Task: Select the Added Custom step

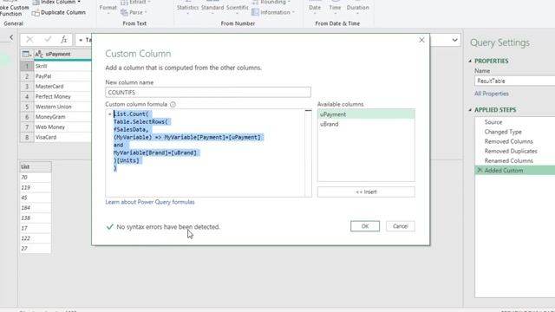Action: click(515, 170)
